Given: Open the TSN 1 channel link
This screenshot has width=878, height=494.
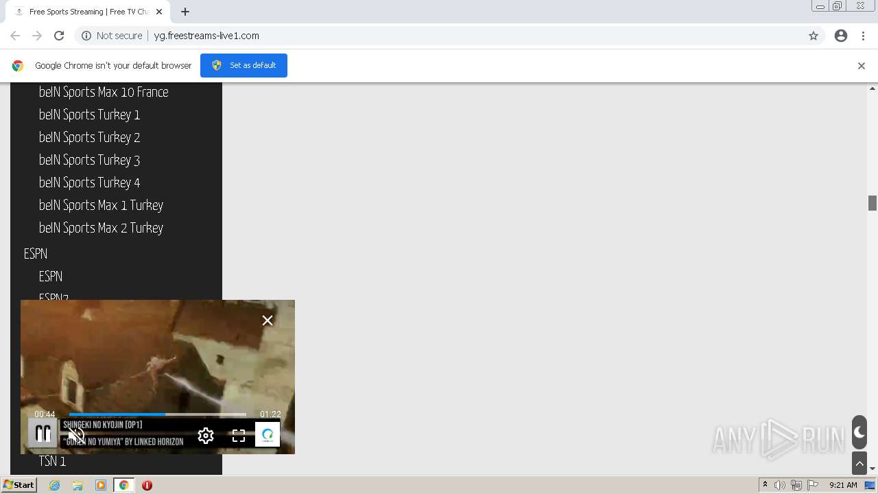Looking at the screenshot, I should tap(52, 462).
